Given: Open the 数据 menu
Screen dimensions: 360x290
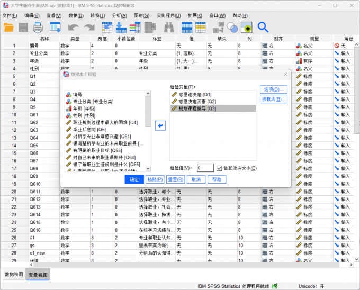Looking at the screenshot, I should [x=76, y=15].
